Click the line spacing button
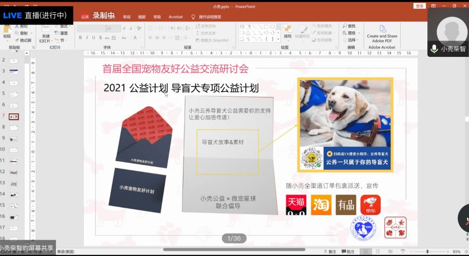Image resolution: width=469 pixels, height=256 pixels. tap(188, 28)
